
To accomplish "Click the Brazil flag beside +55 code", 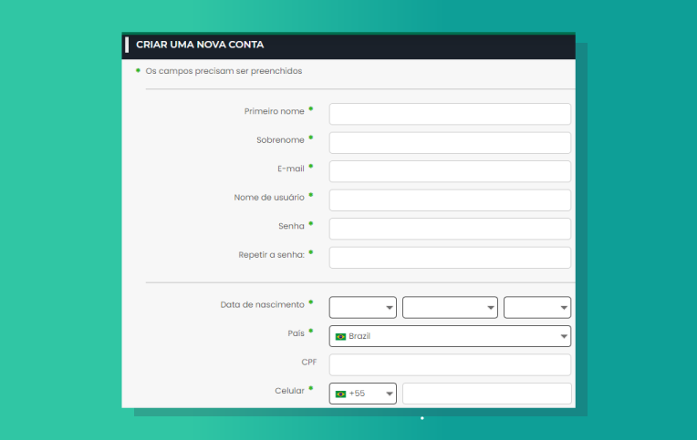I will pos(340,394).
